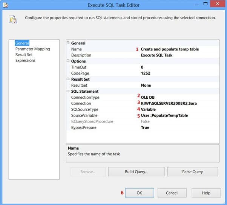This screenshot has height=205, width=227.
Task: Open the Parameter Mapping page
Action: point(32,49)
